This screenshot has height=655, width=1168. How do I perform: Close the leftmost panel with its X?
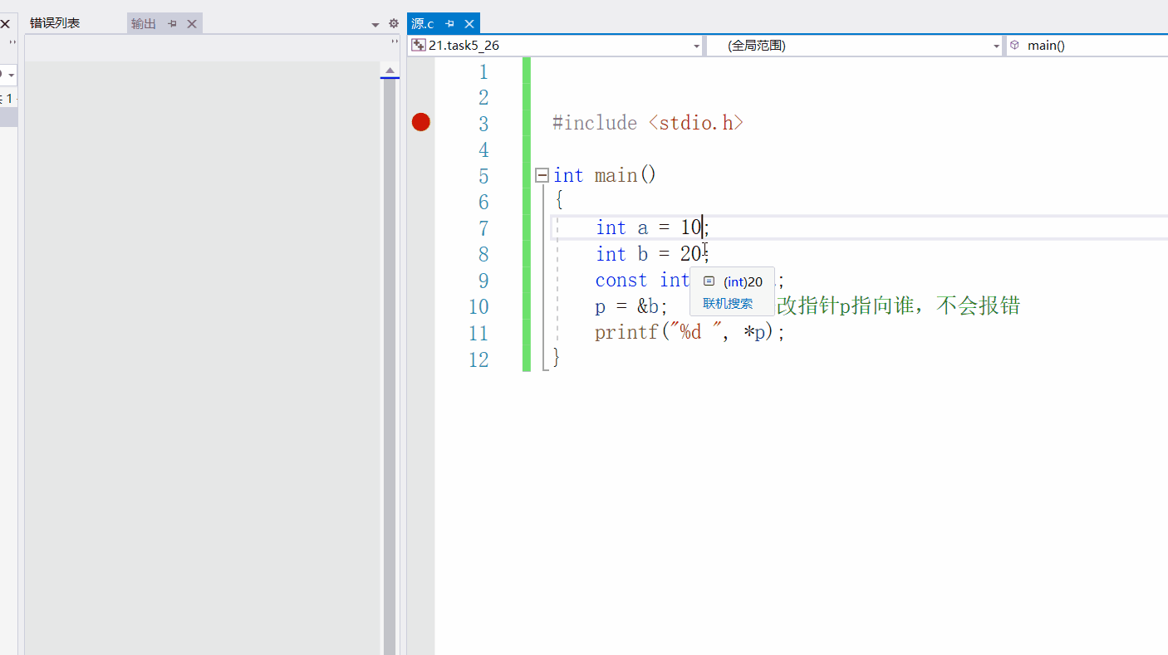click(x=5, y=24)
